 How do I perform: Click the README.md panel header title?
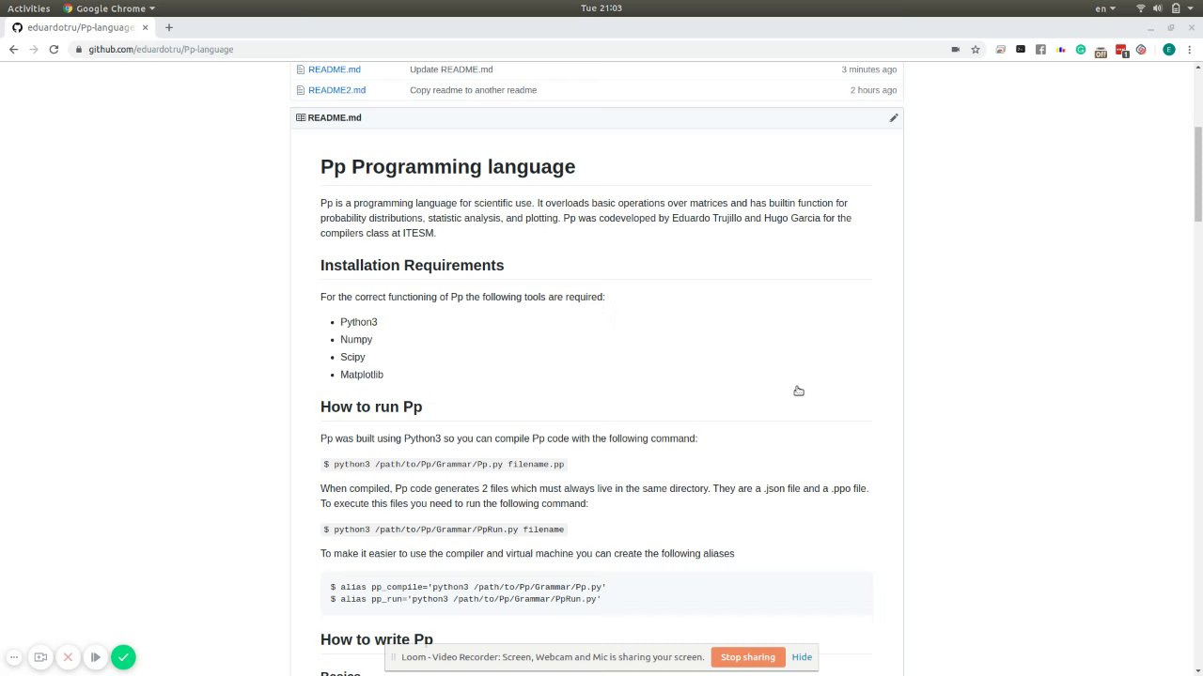(335, 117)
